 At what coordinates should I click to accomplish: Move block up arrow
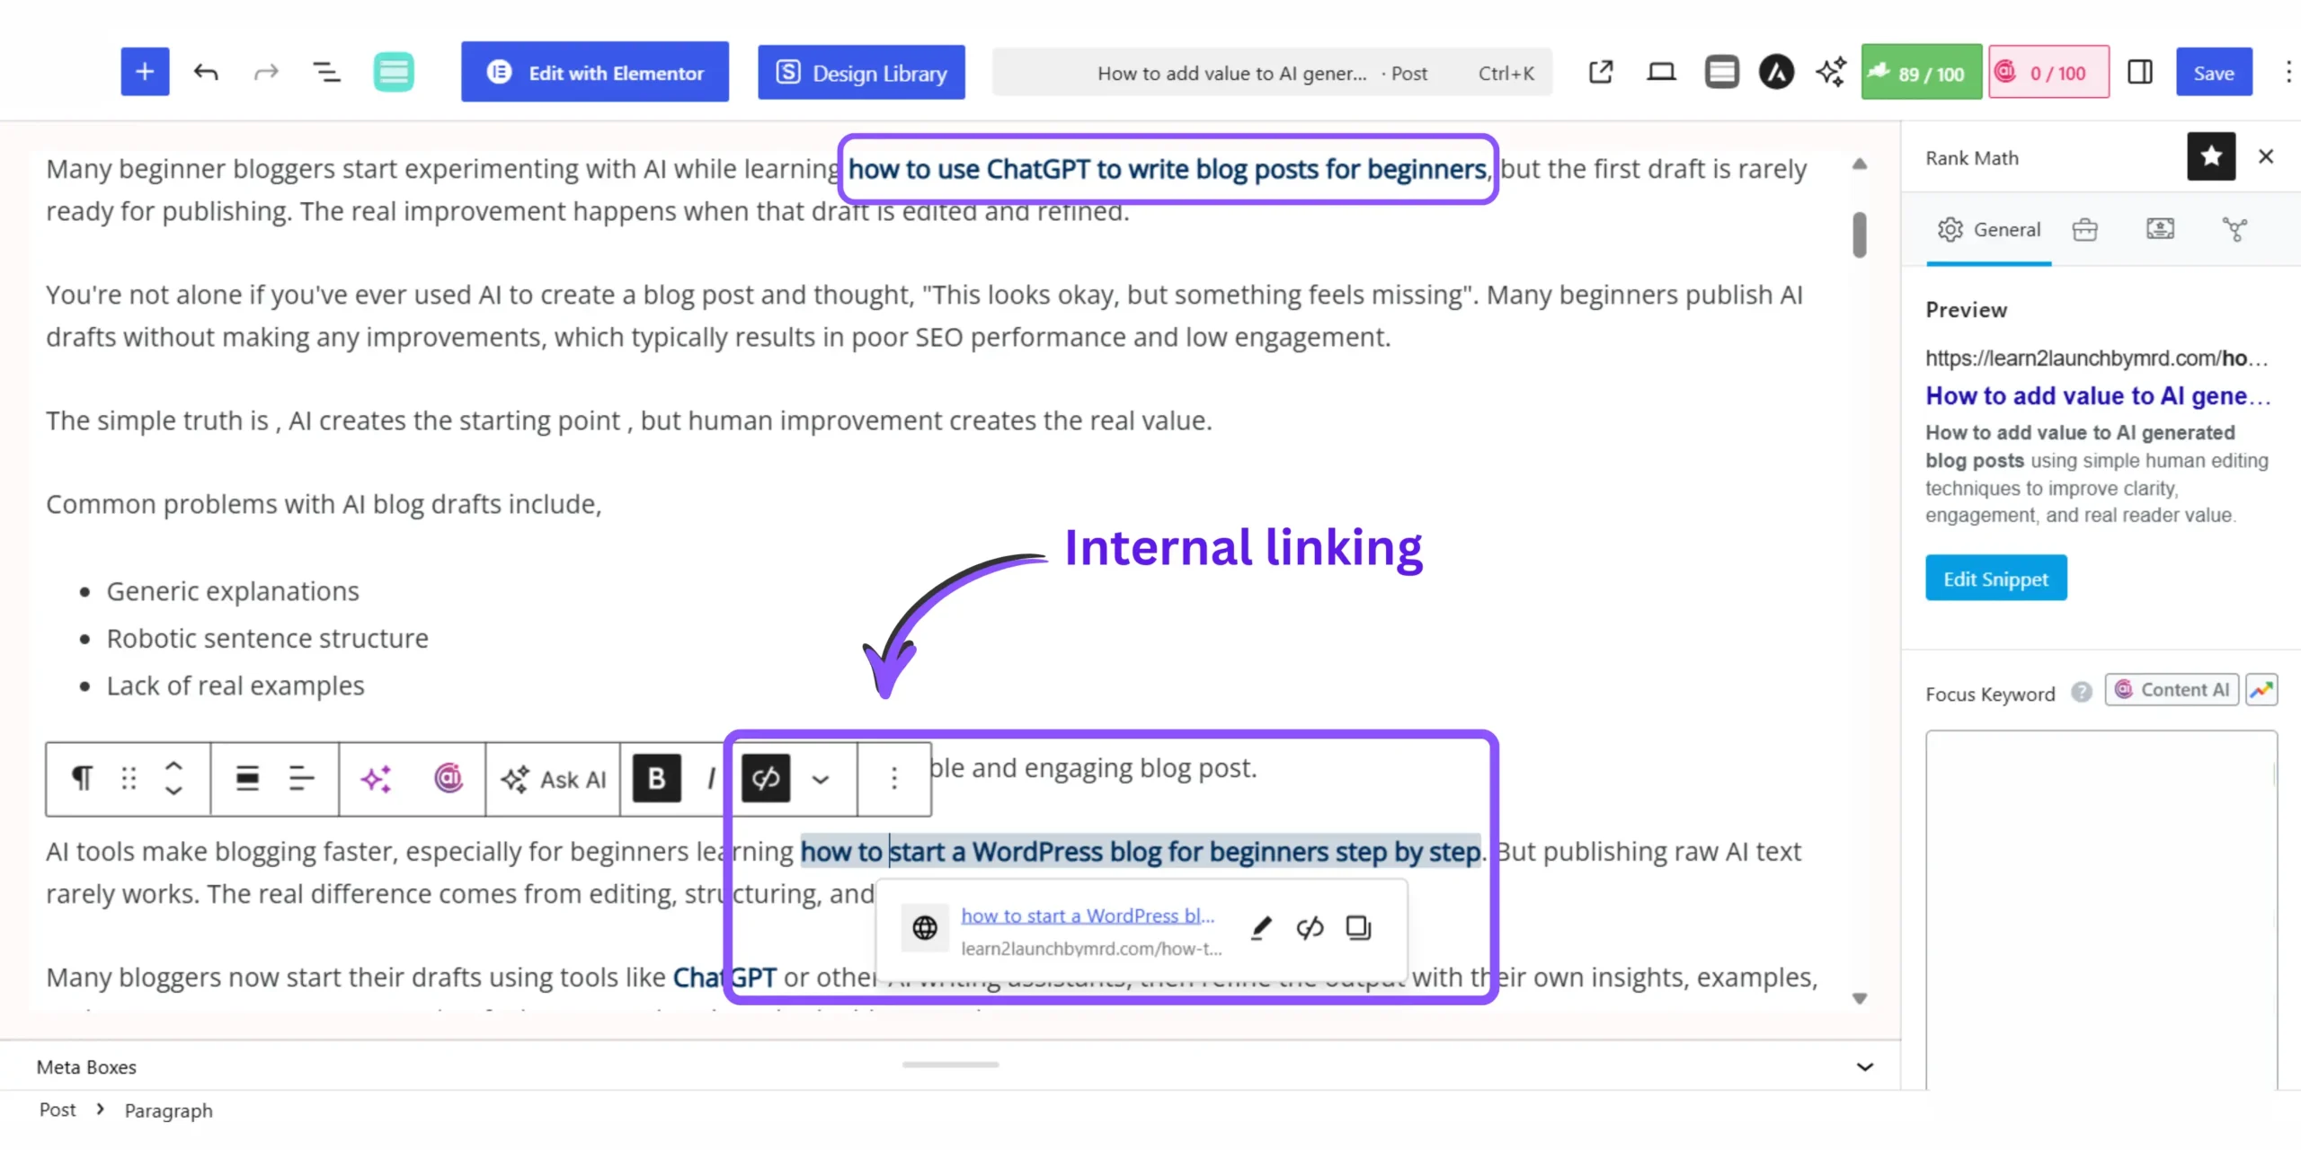tap(173, 765)
